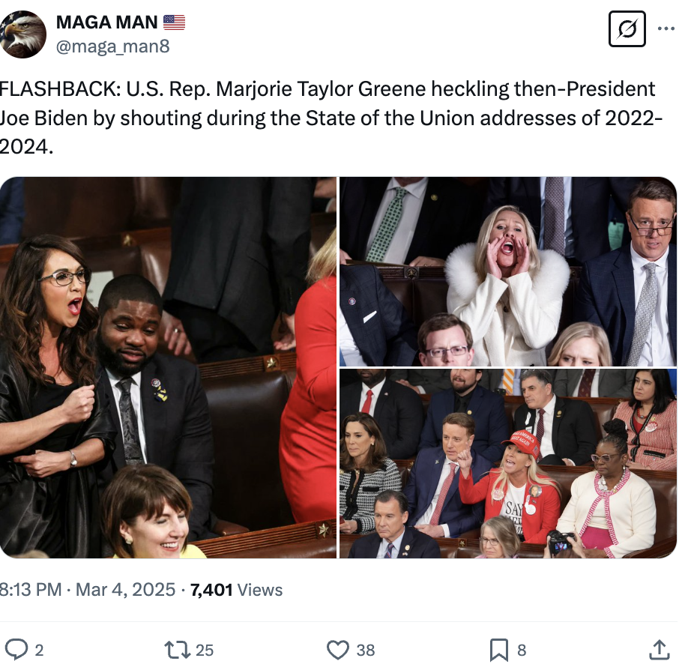
Task: Like the post with the heart icon
Action: [x=338, y=650]
